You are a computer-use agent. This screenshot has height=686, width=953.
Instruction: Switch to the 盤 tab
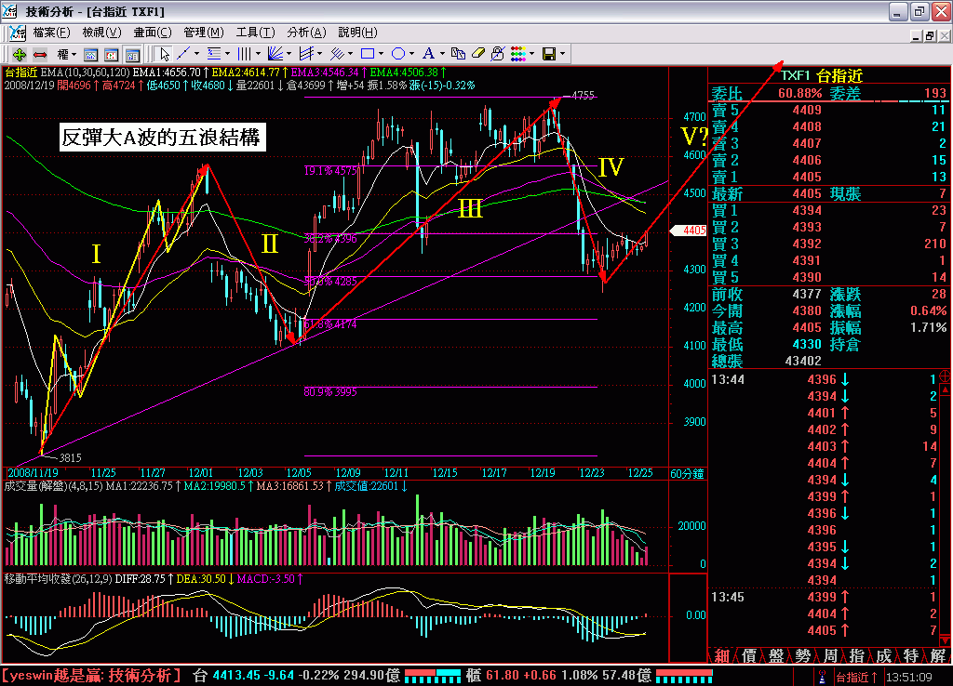click(x=775, y=655)
